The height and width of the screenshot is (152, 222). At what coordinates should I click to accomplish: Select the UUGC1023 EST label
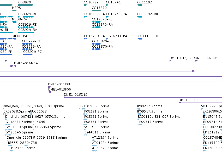pyautogui.click(x=38, y=111)
